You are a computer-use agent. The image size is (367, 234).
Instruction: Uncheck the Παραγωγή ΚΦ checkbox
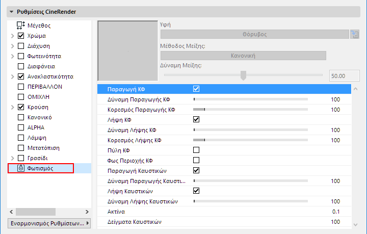pos(196,89)
